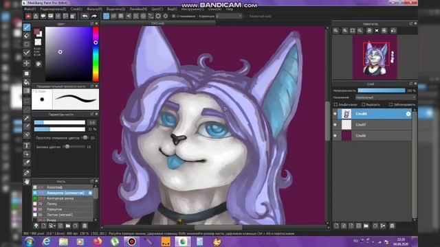Viewport: 440px width, 247px height.
Task: Click the Windows Start button
Action: 29,242
